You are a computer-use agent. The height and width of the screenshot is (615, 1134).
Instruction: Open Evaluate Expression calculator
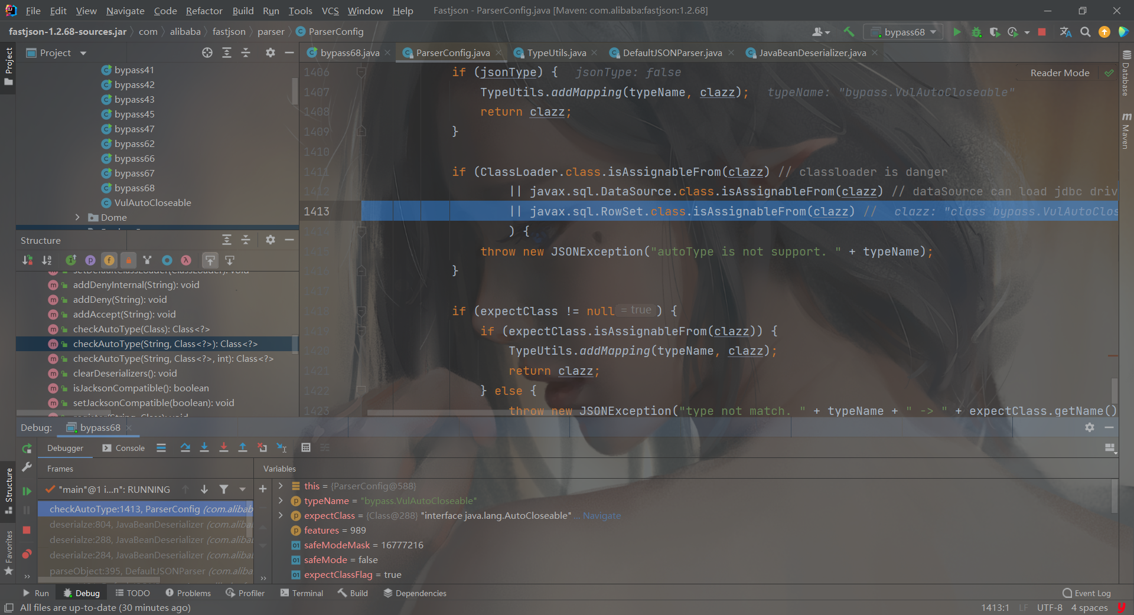tap(306, 448)
